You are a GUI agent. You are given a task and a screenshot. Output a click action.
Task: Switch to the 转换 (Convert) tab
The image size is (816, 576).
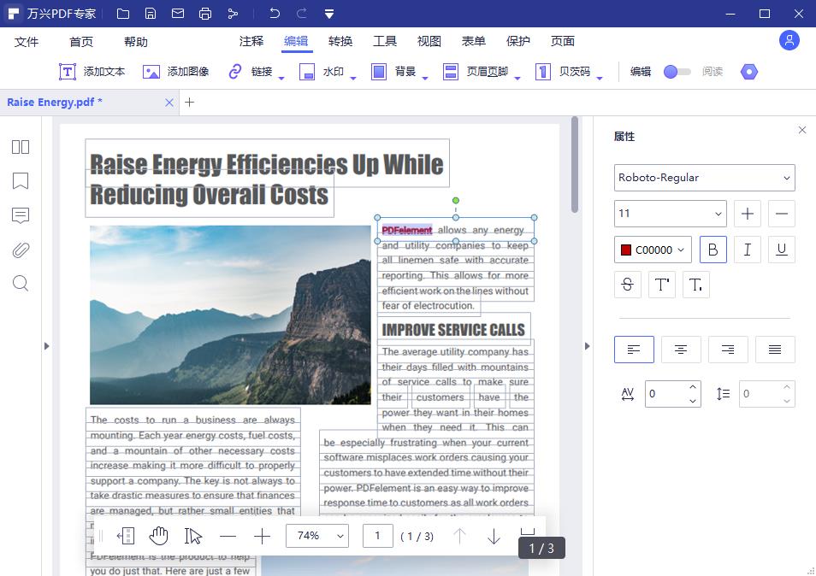tap(340, 41)
